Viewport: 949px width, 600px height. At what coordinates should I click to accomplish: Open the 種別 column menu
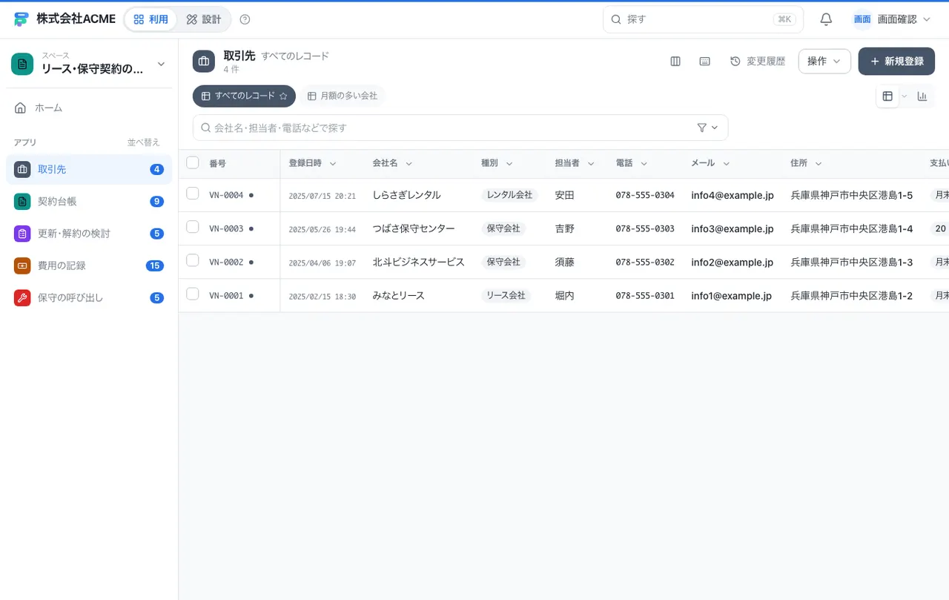pyautogui.click(x=509, y=164)
